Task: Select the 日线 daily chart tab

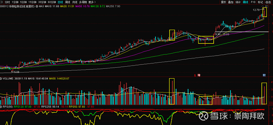Action: (60, 2)
